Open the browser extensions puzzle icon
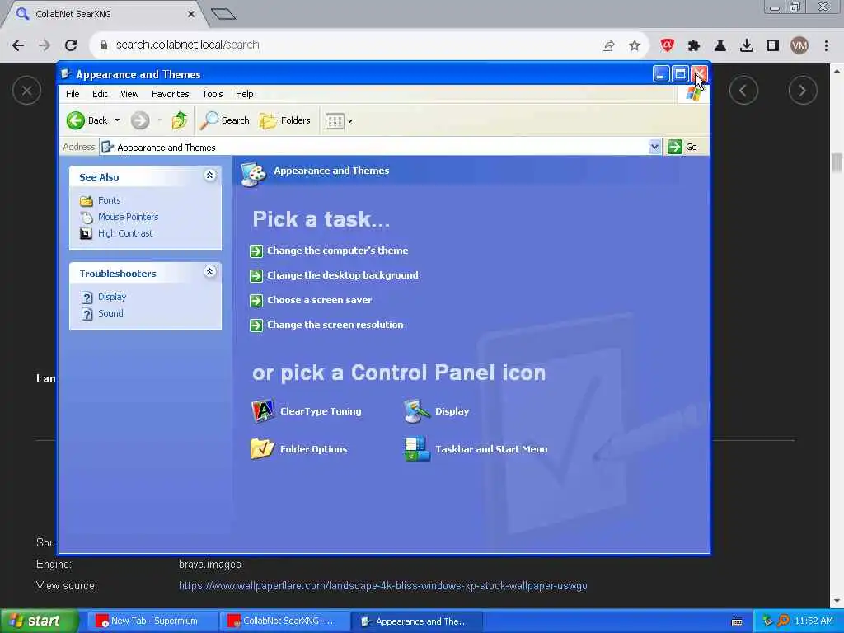844x633 pixels. point(694,46)
